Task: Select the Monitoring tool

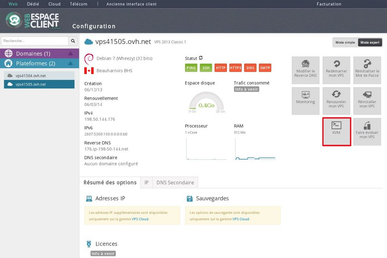Action: 305,101
